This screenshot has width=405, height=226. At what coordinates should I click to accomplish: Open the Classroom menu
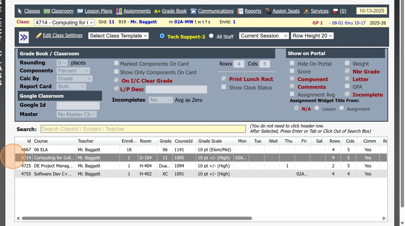62,11
